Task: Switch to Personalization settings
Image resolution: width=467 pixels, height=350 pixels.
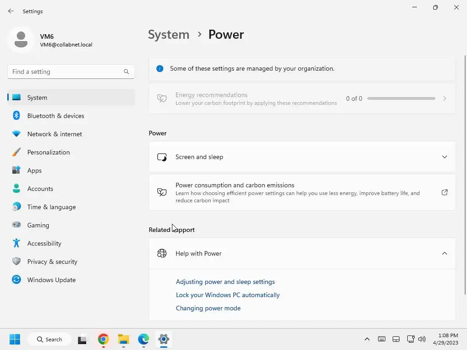Action: [x=71, y=152]
